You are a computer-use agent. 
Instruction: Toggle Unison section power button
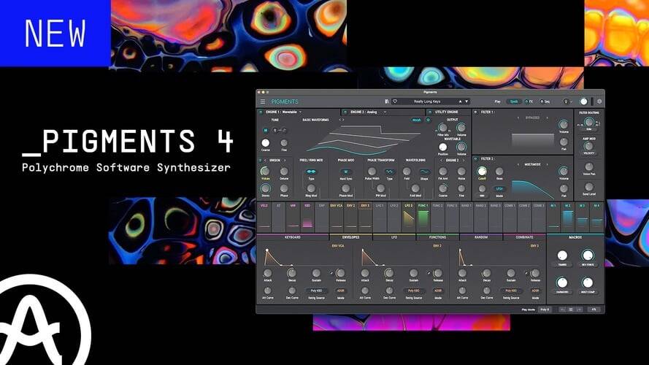click(261, 160)
